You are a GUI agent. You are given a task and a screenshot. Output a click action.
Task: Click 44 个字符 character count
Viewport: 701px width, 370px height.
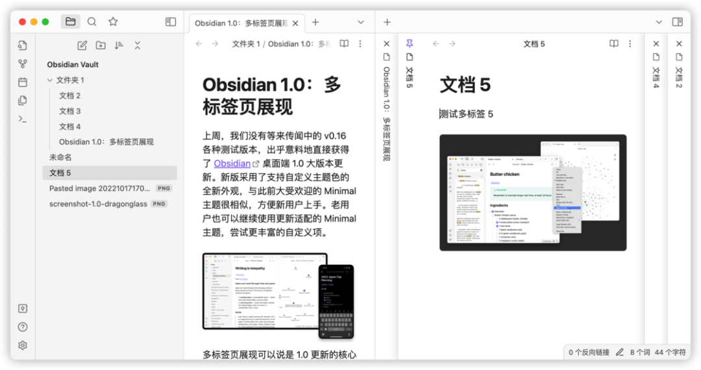[x=670, y=352]
